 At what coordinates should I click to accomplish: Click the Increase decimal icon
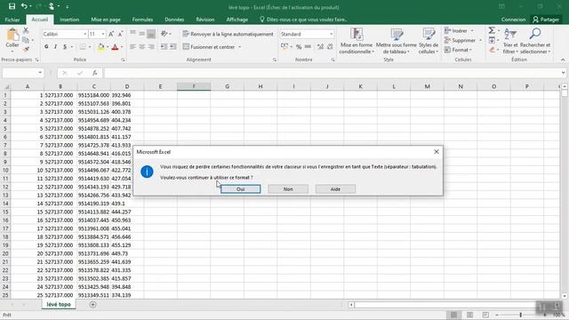coord(320,47)
